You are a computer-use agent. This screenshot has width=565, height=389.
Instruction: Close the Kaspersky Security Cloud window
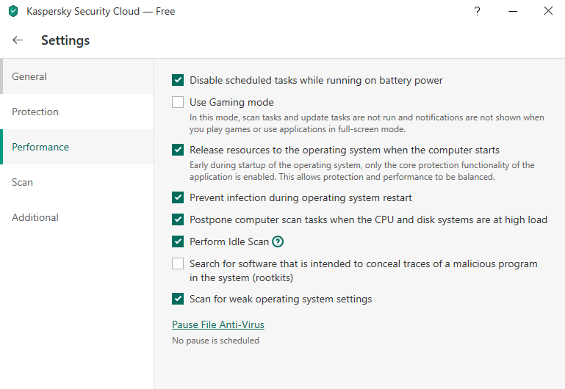coord(548,11)
